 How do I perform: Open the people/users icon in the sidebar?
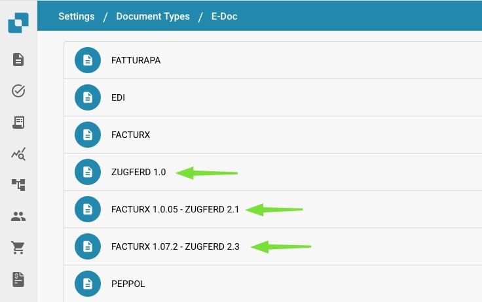click(x=18, y=216)
